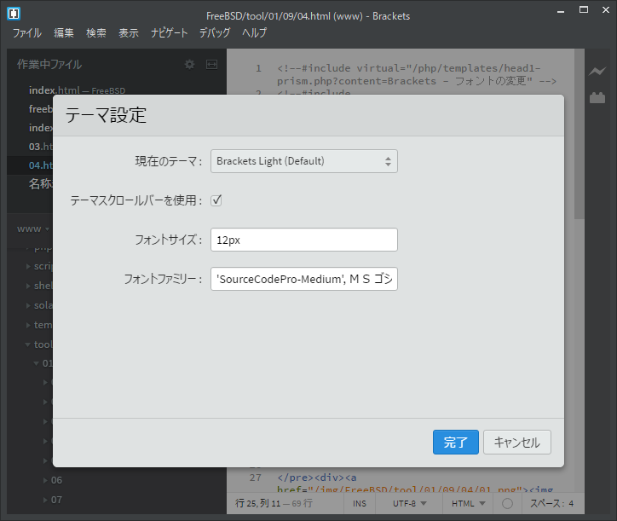This screenshot has height=521, width=617.
Task: Toggle the theme scrollbar checkbox
Action: coord(216,200)
